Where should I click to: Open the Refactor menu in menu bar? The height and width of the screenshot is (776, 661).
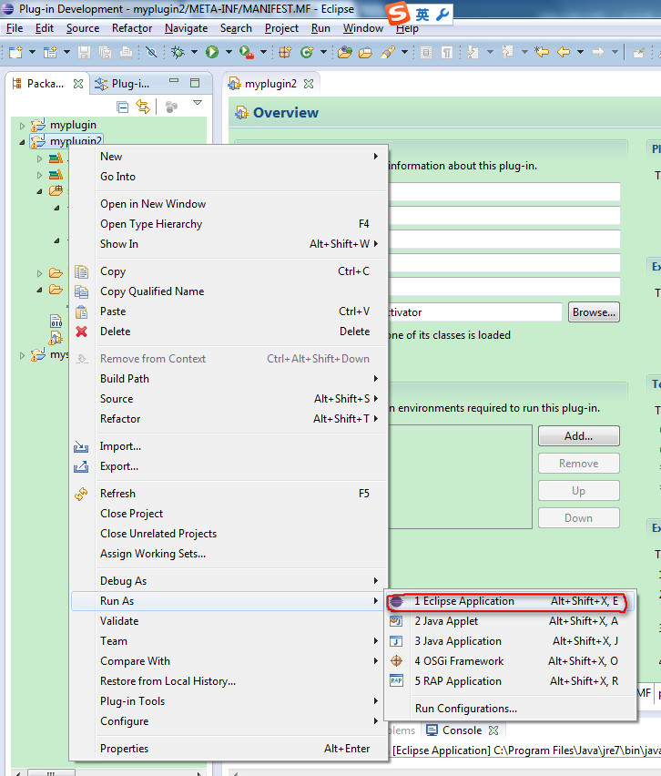coord(132,28)
